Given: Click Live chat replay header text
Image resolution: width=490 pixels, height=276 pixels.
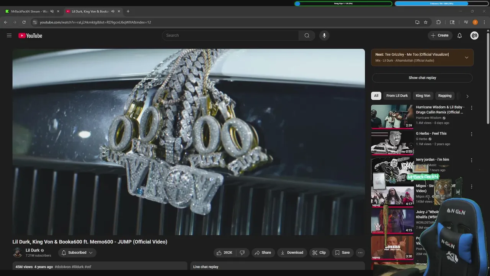Looking at the screenshot, I should (206, 267).
